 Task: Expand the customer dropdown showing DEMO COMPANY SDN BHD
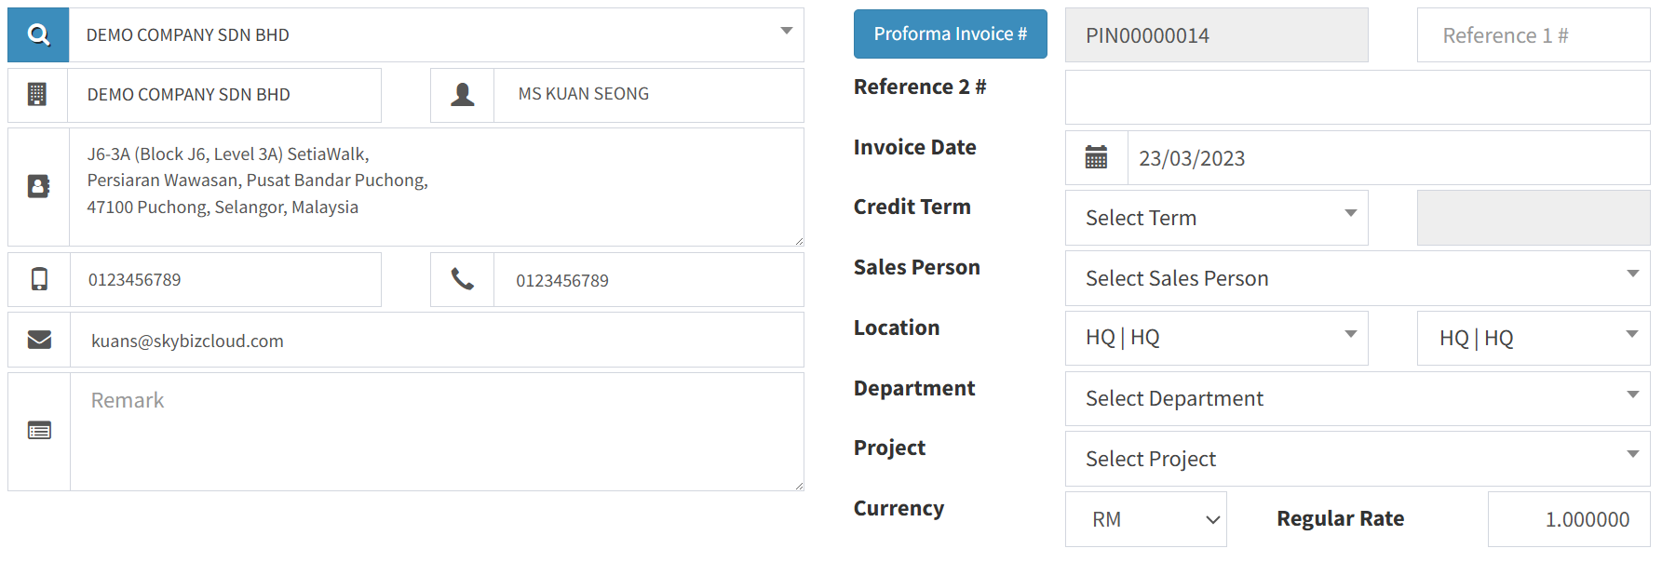pyautogui.click(x=436, y=35)
